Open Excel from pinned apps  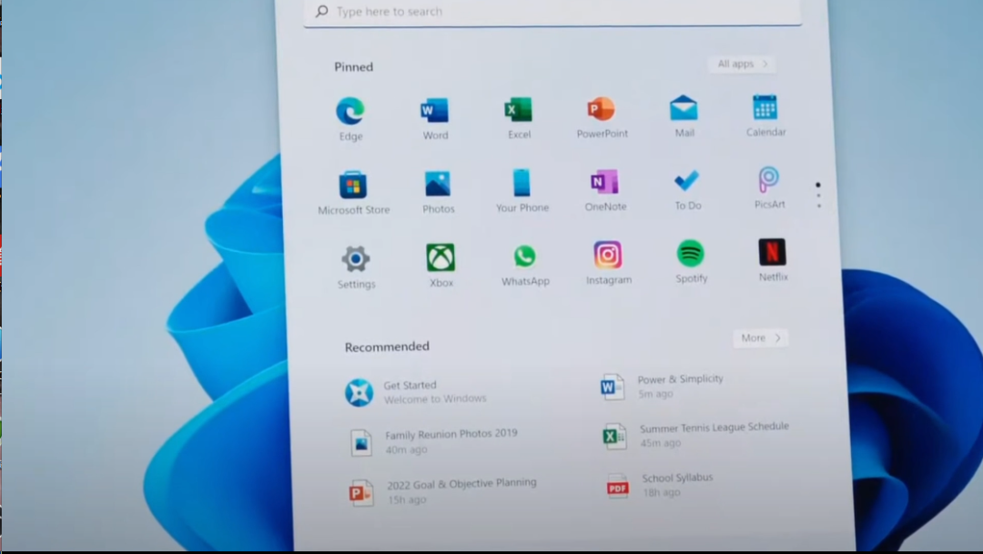point(519,117)
